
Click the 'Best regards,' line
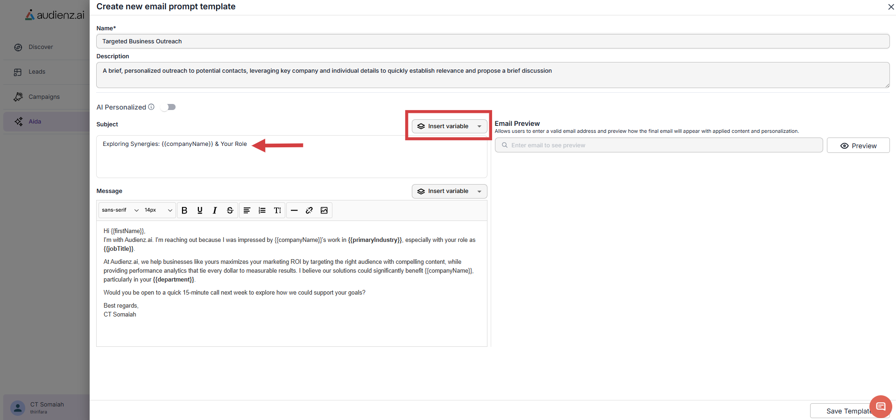tap(121, 306)
